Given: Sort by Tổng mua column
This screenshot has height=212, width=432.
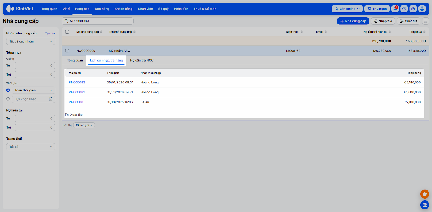Looking at the screenshot, I should [x=417, y=32].
